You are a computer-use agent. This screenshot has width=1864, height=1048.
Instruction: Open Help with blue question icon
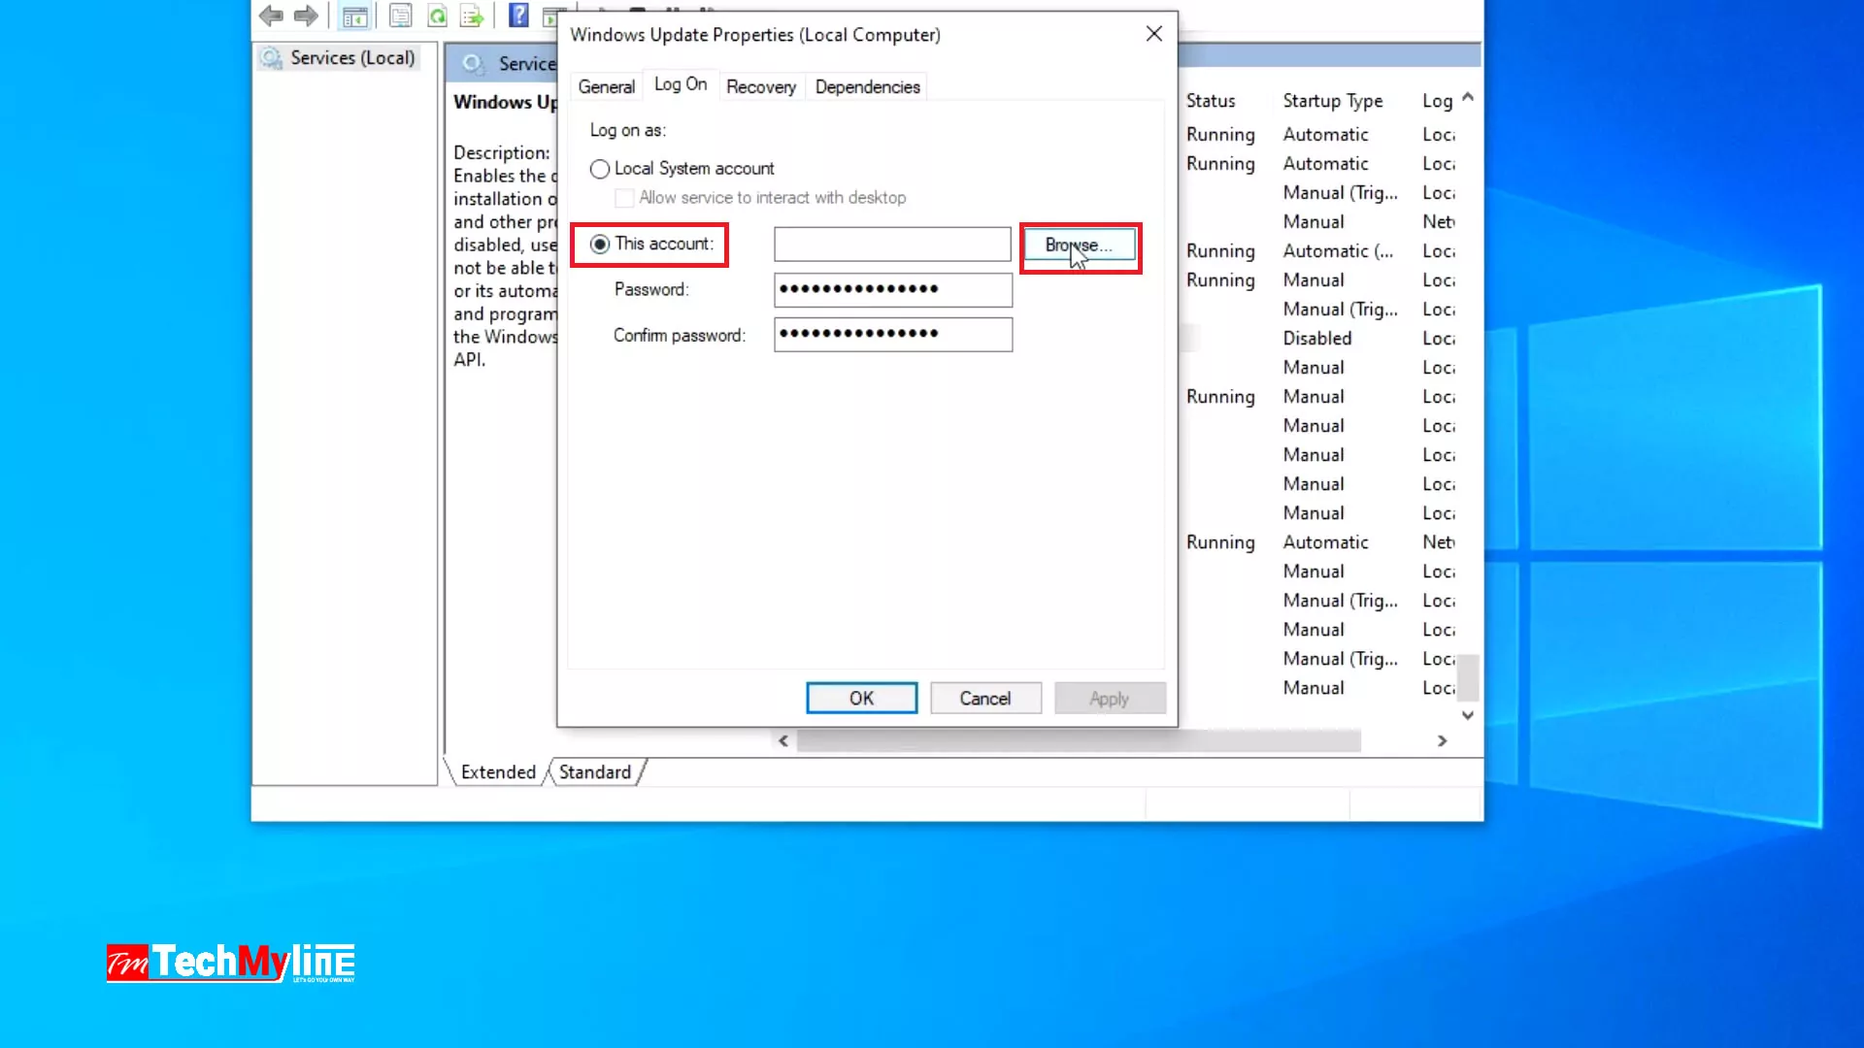(x=519, y=16)
